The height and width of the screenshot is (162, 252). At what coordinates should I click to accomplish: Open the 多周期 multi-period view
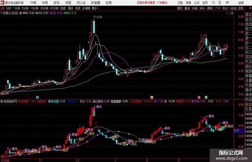click(86, 8)
